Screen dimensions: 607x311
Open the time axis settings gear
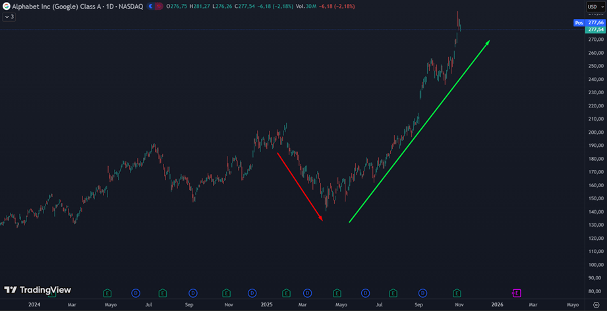click(596, 304)
